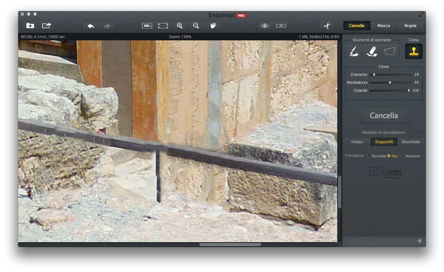Switch to the Ritocca tab
The image size is (444, 272).
click(x=383, y=26)
